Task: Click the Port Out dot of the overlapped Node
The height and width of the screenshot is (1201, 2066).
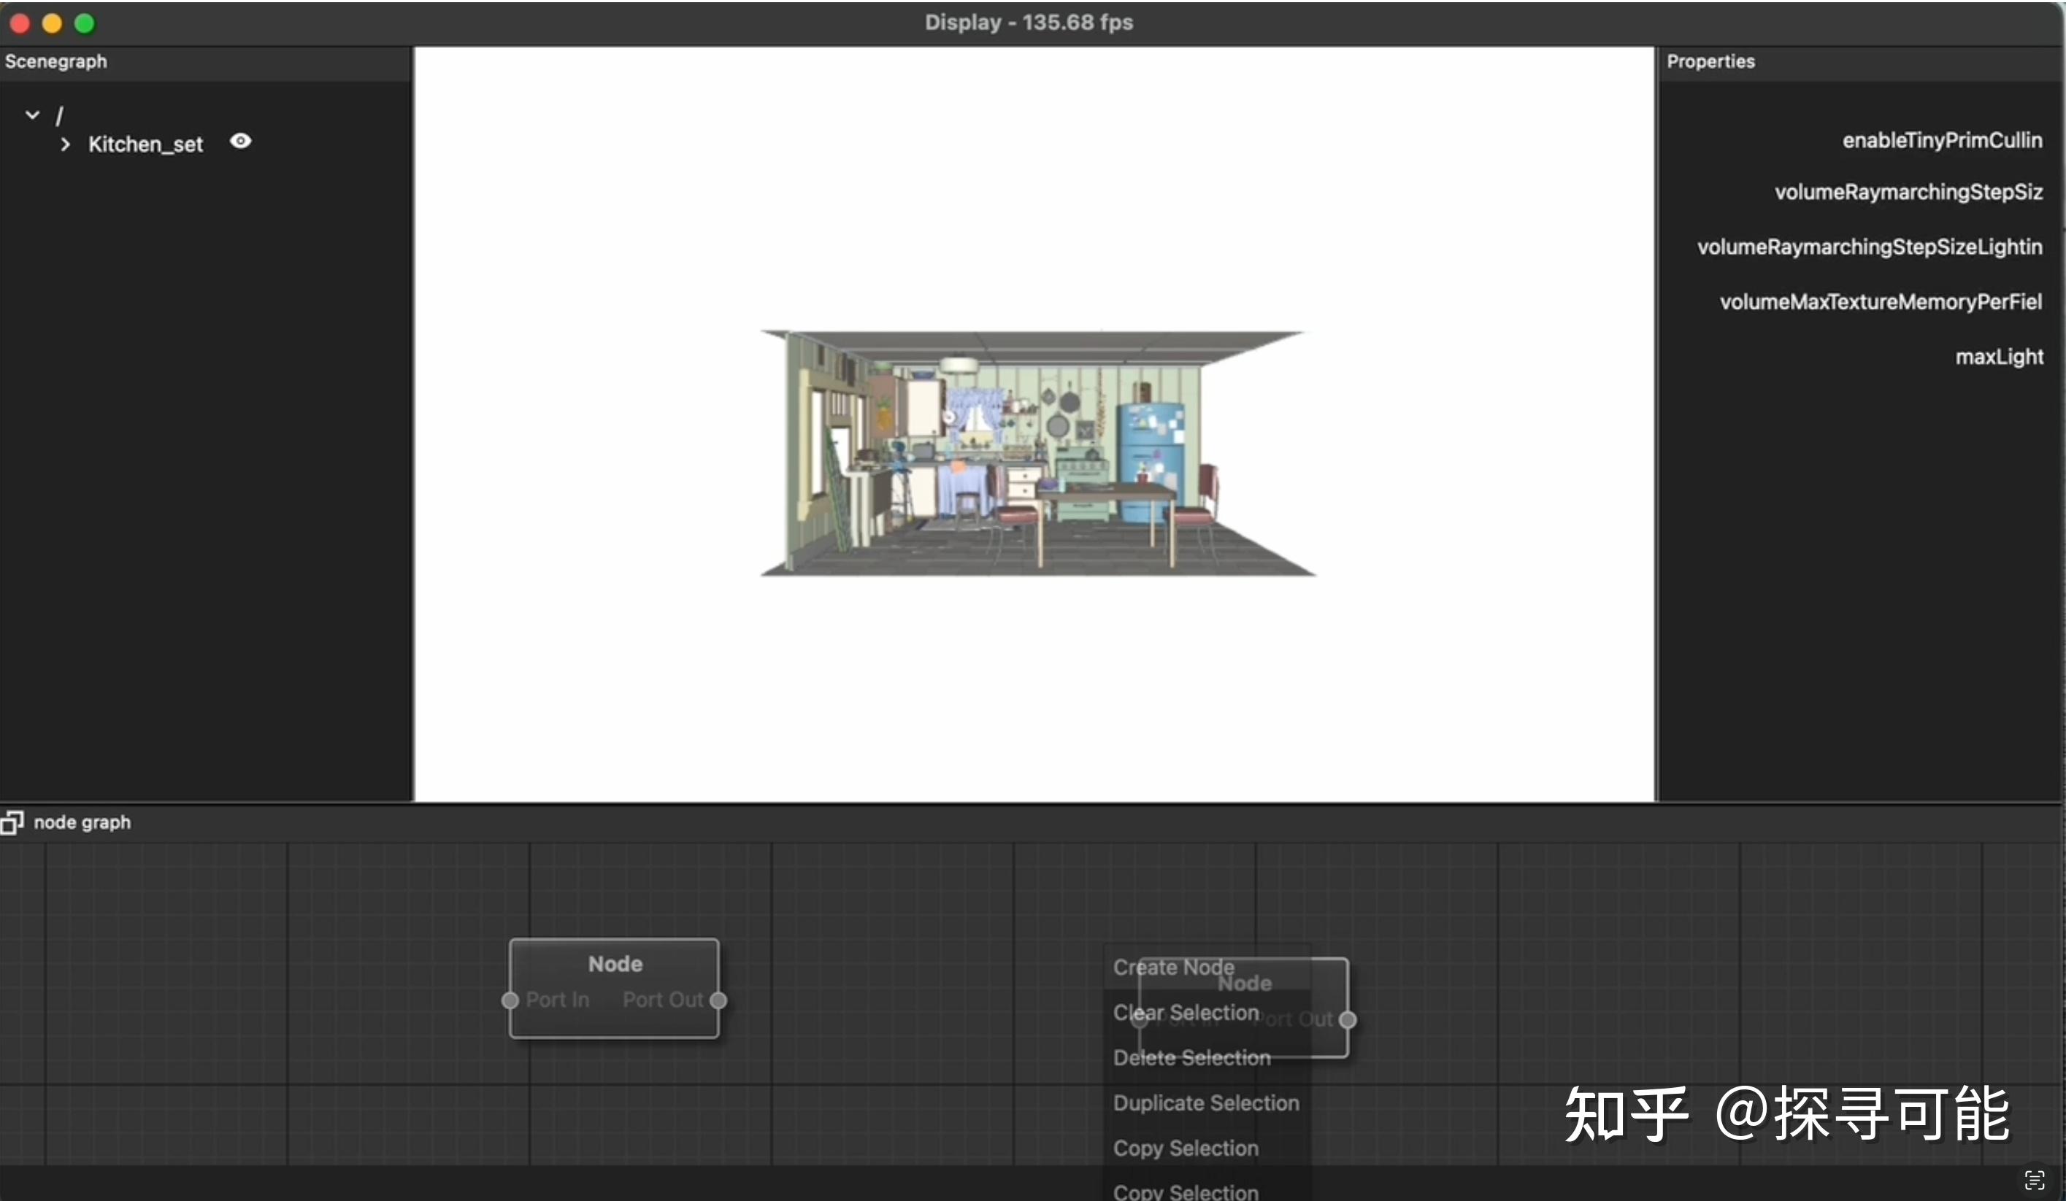Action: pos(1347,1020)
